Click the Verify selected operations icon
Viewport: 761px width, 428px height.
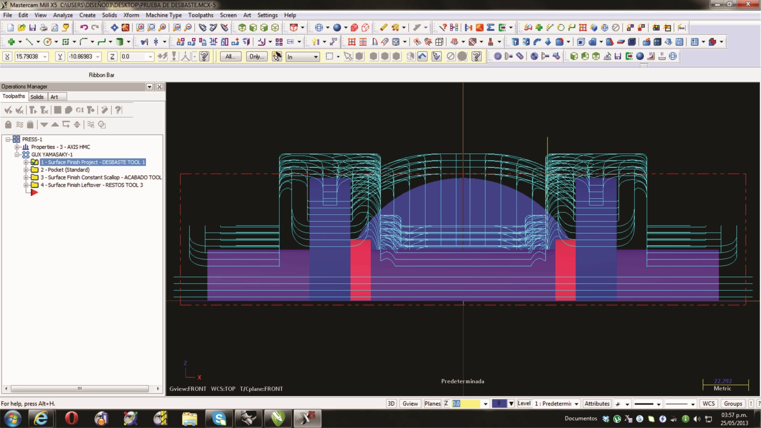pos(68,110)
